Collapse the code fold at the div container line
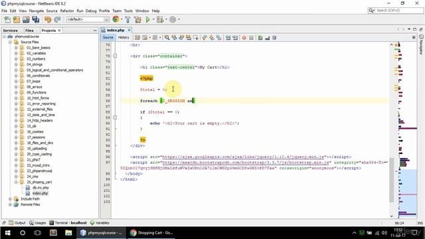Viewport: 425px width, 239px height. (x=115, y=56)
